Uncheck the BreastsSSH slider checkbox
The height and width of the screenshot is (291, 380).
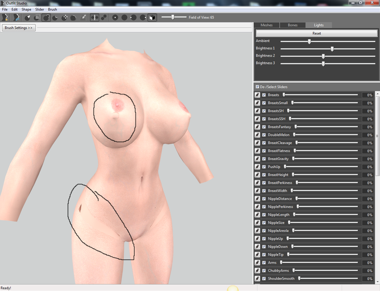click(264, 119)
